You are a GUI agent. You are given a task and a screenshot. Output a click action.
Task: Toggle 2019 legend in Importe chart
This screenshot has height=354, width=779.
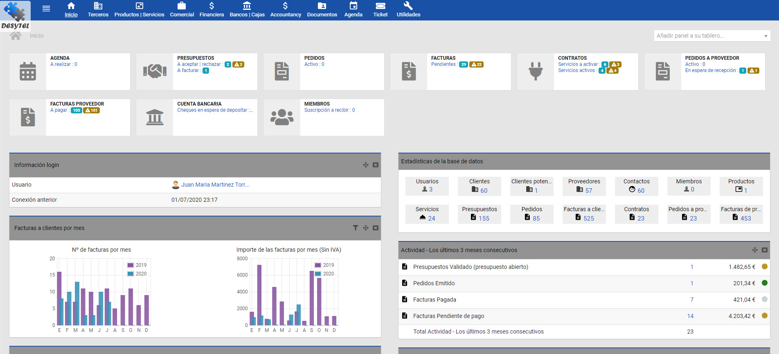324,265
